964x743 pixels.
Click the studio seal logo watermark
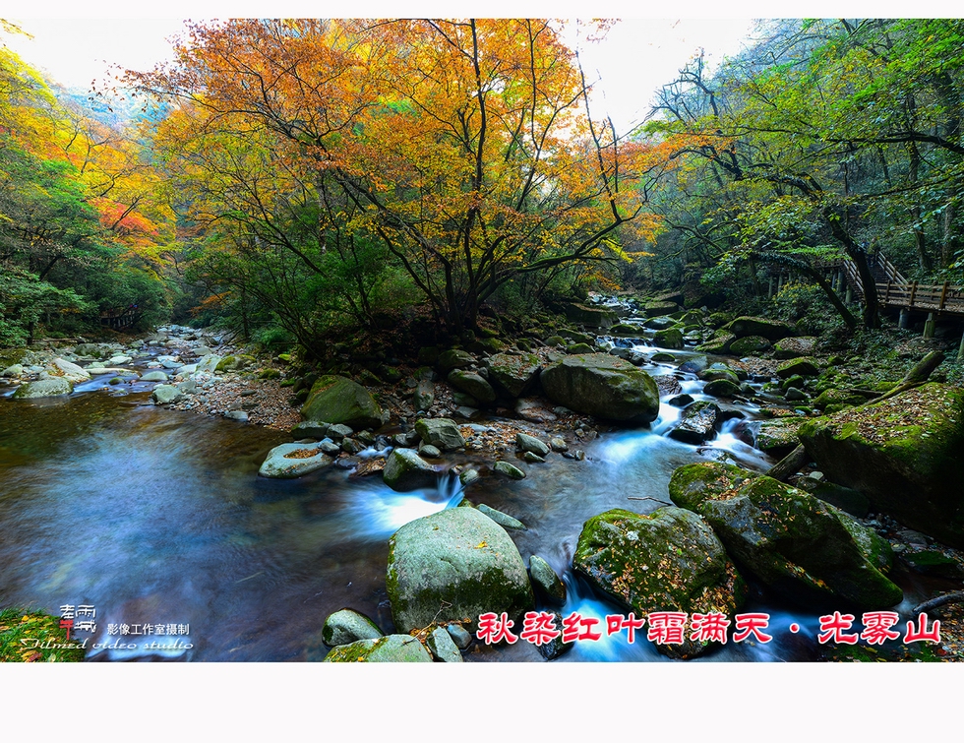(x=78, y=620)
